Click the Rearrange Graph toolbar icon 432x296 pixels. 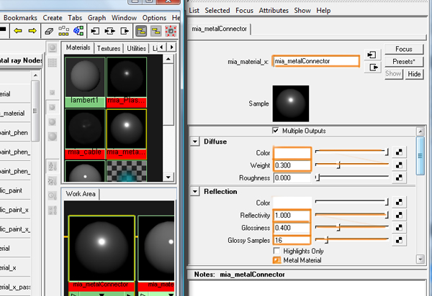(63, 31)
